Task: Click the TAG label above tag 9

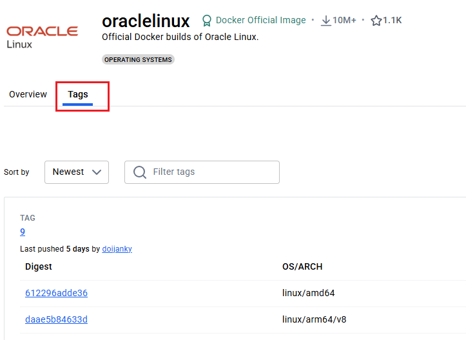Action: click(28, 218)
